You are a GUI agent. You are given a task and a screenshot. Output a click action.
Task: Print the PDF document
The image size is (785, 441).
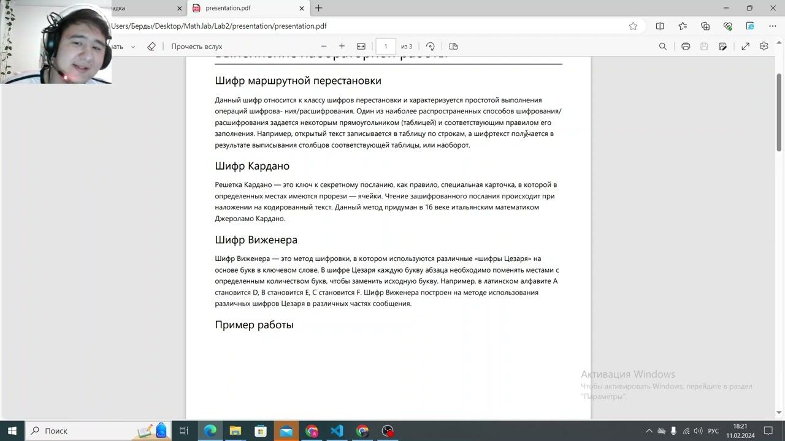(686, 47)
